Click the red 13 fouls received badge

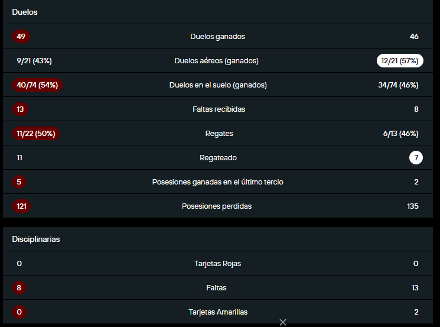click(x=20, y=109)
